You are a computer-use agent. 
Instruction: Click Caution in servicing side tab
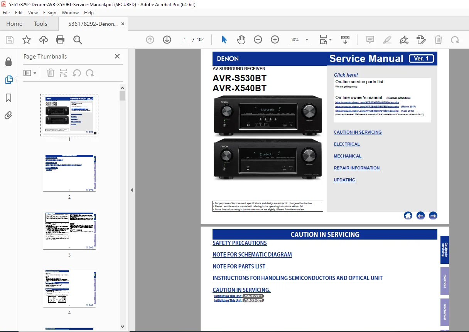coord(445,250)
